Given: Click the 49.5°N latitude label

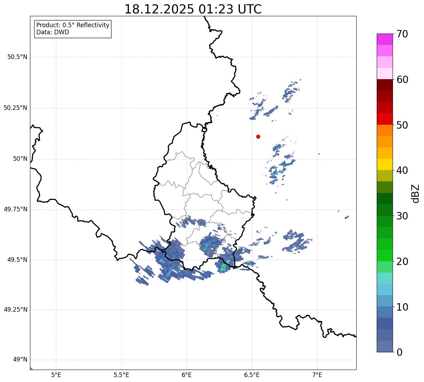Looking at the screenshot, I should click(17, 260).
